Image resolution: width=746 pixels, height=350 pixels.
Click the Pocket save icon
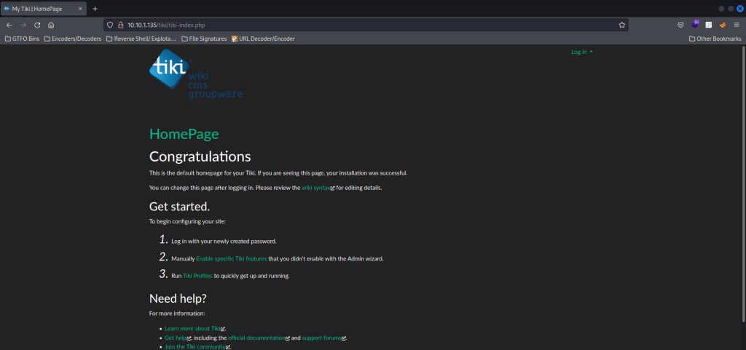(x=680, y=24)
